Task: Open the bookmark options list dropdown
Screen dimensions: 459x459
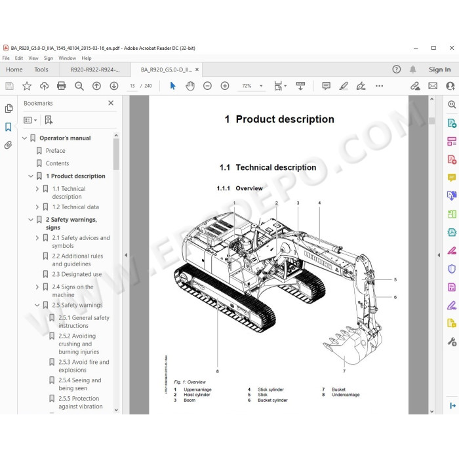Action: (x=30, y=120)
